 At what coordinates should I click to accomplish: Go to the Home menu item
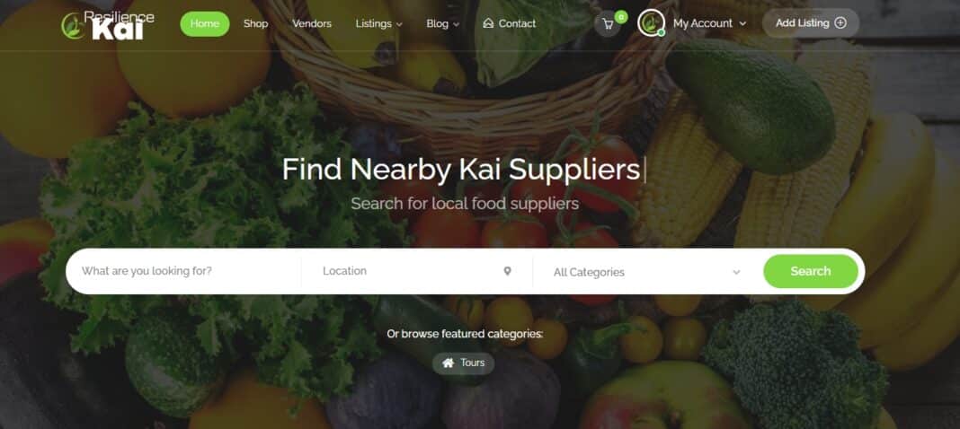pyautogui.click(x=204, y=24)
